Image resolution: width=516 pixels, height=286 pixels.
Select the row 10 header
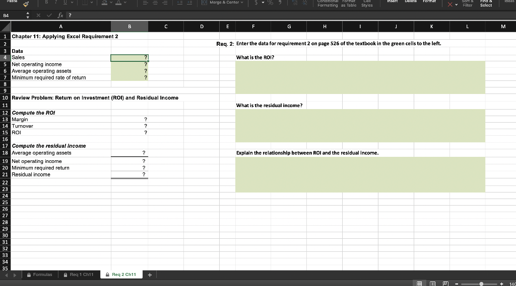5,98
